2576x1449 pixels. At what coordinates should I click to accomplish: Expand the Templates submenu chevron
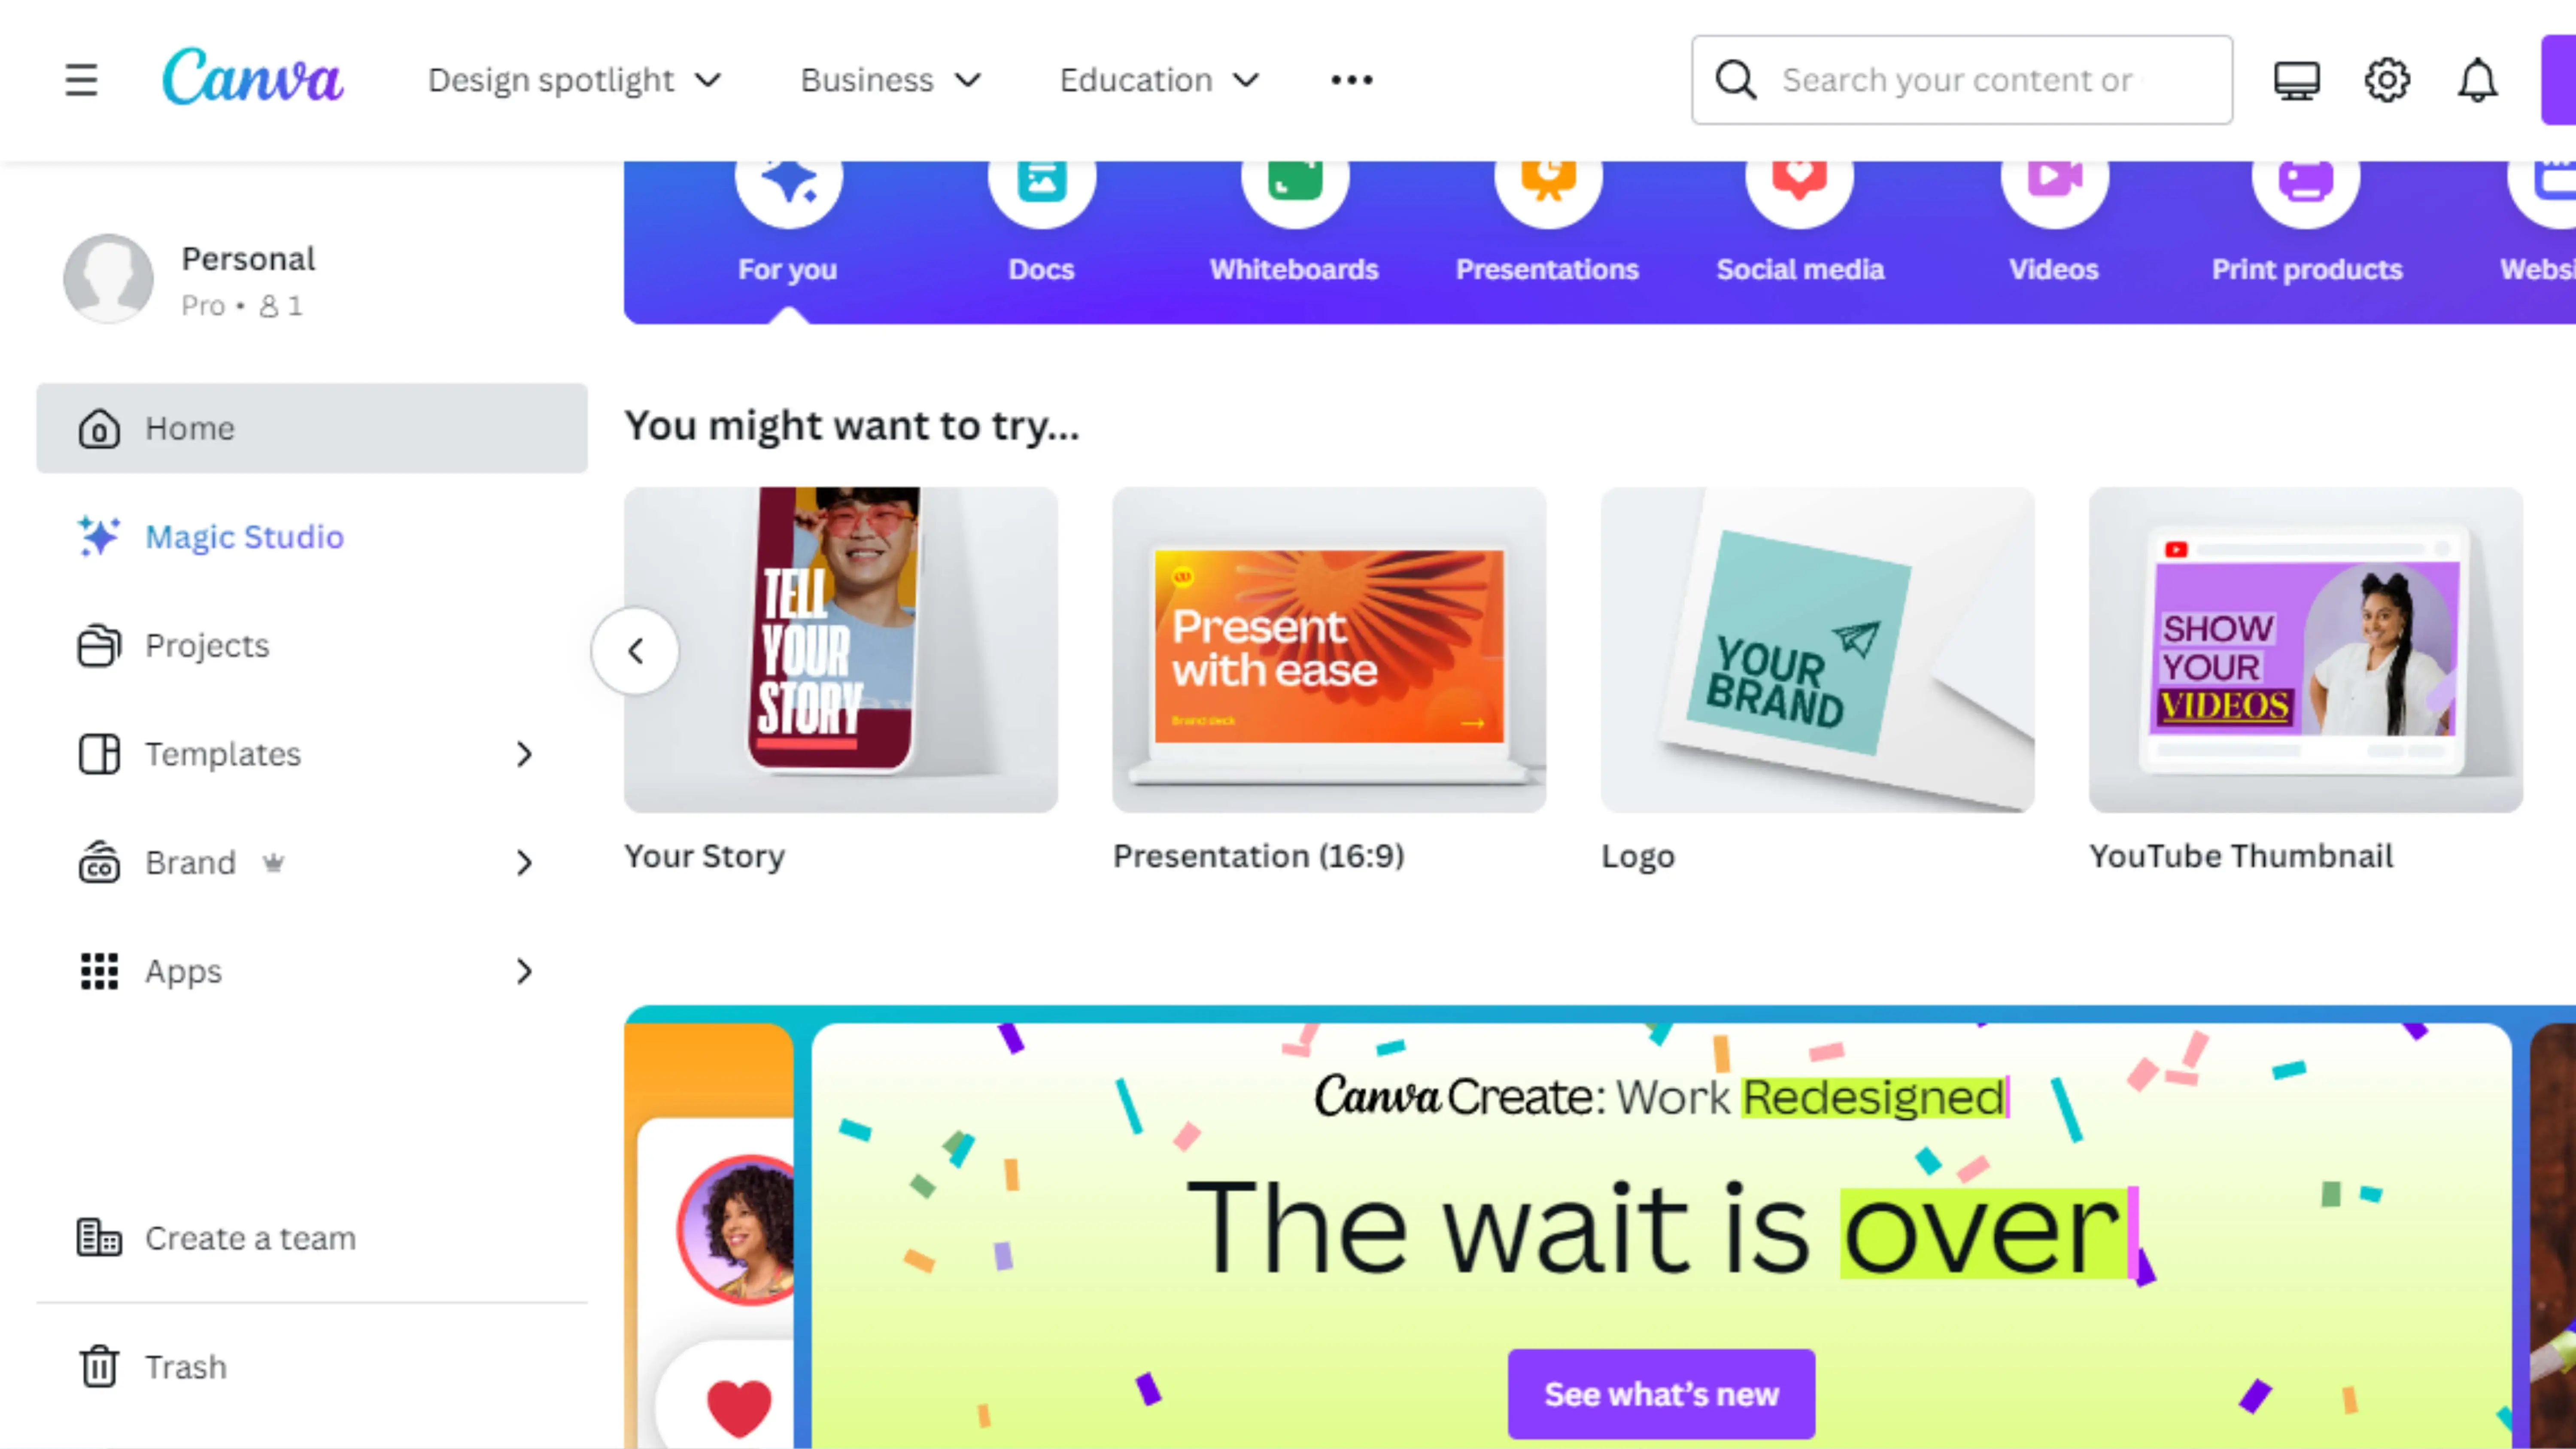point(524,754)
